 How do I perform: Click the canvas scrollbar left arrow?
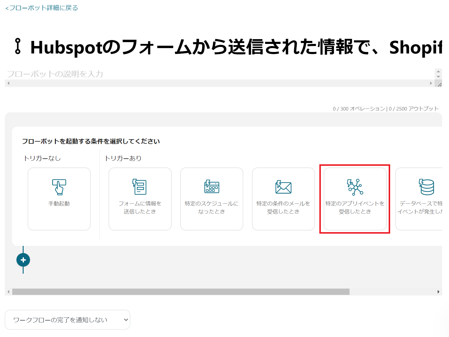(x=8, y=292)
